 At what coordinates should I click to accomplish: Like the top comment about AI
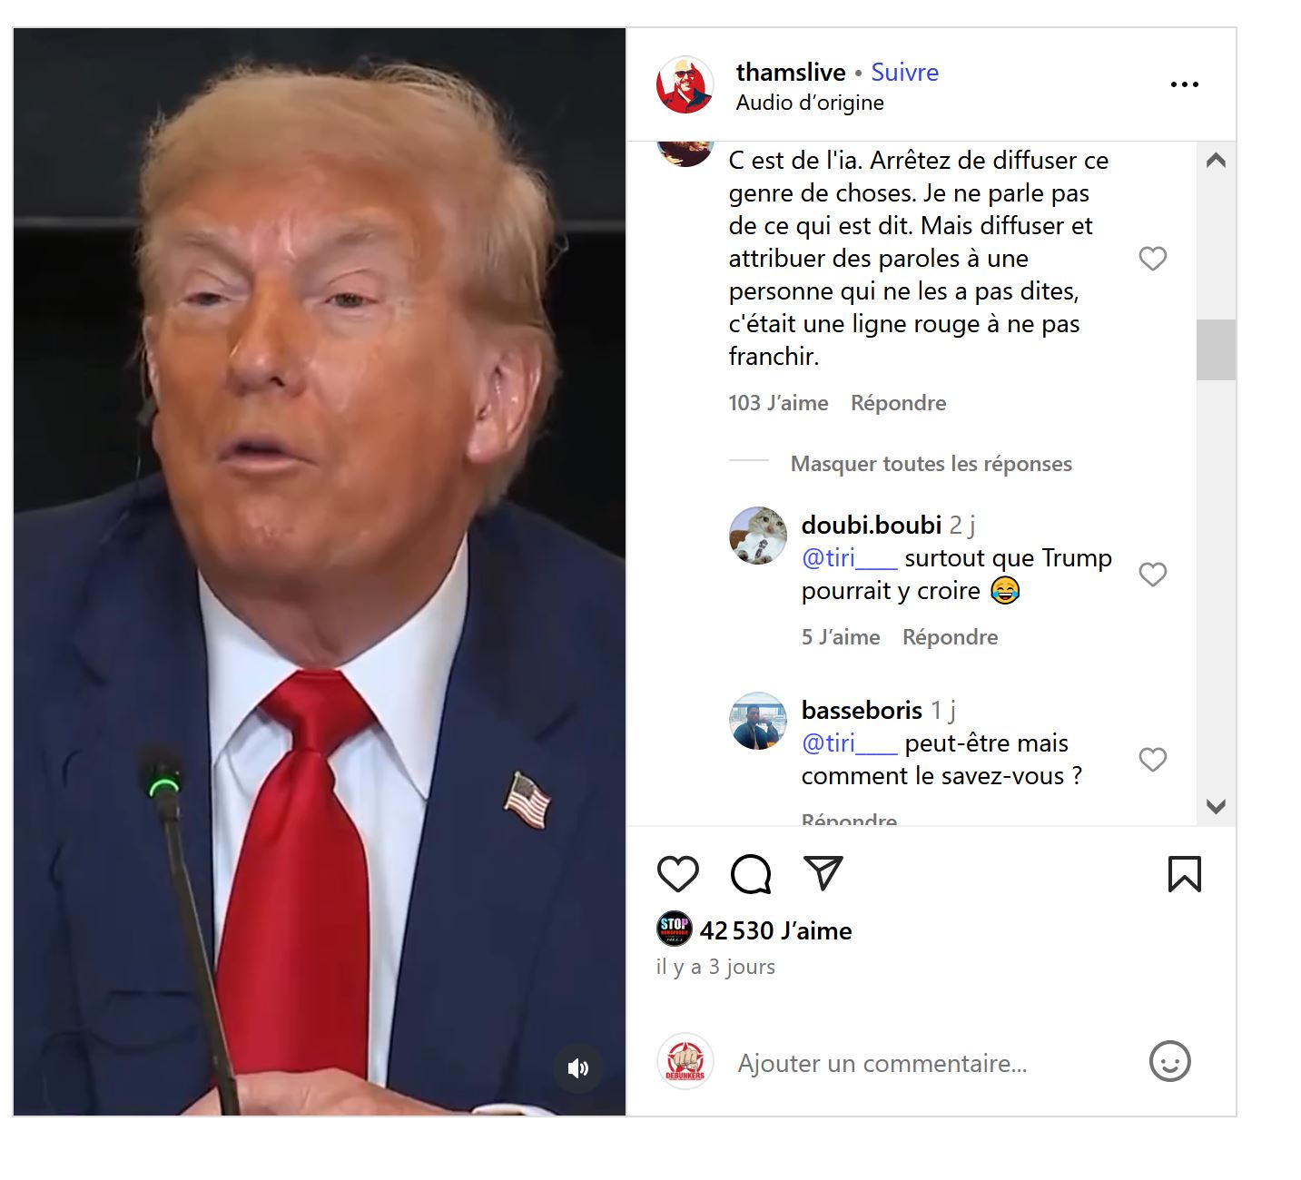coord(1152,259)
